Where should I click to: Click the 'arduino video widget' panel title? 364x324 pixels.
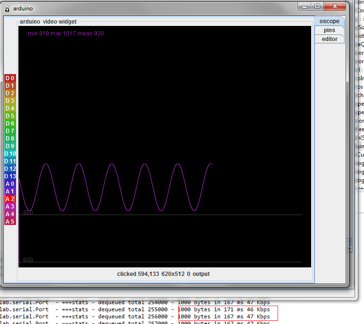click(x=48, y=22)
